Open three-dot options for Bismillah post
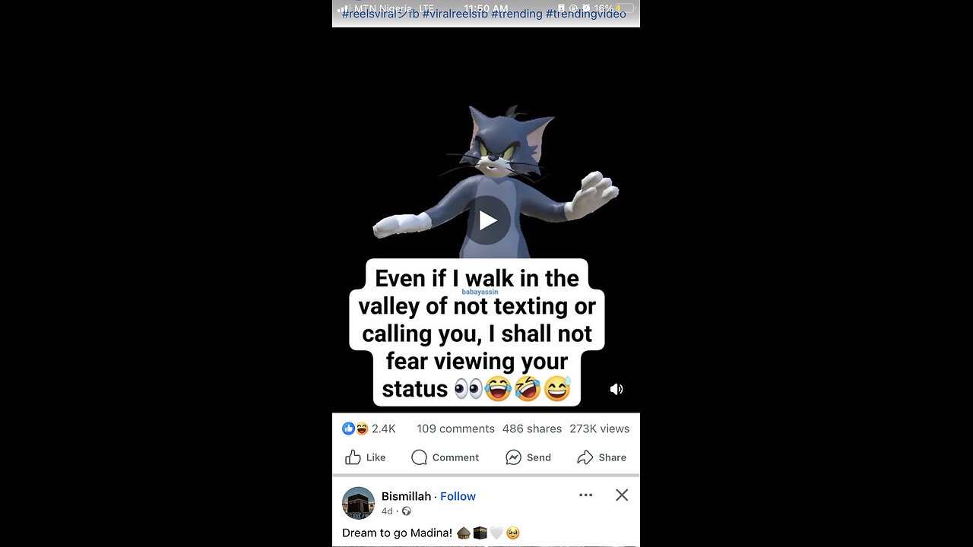 click(x=585, y=495)
